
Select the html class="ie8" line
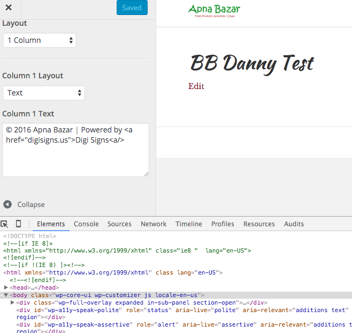[x=127, y=250]
